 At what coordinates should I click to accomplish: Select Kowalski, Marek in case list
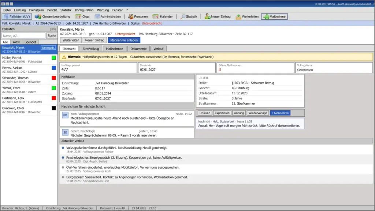[x=29, y=49]
